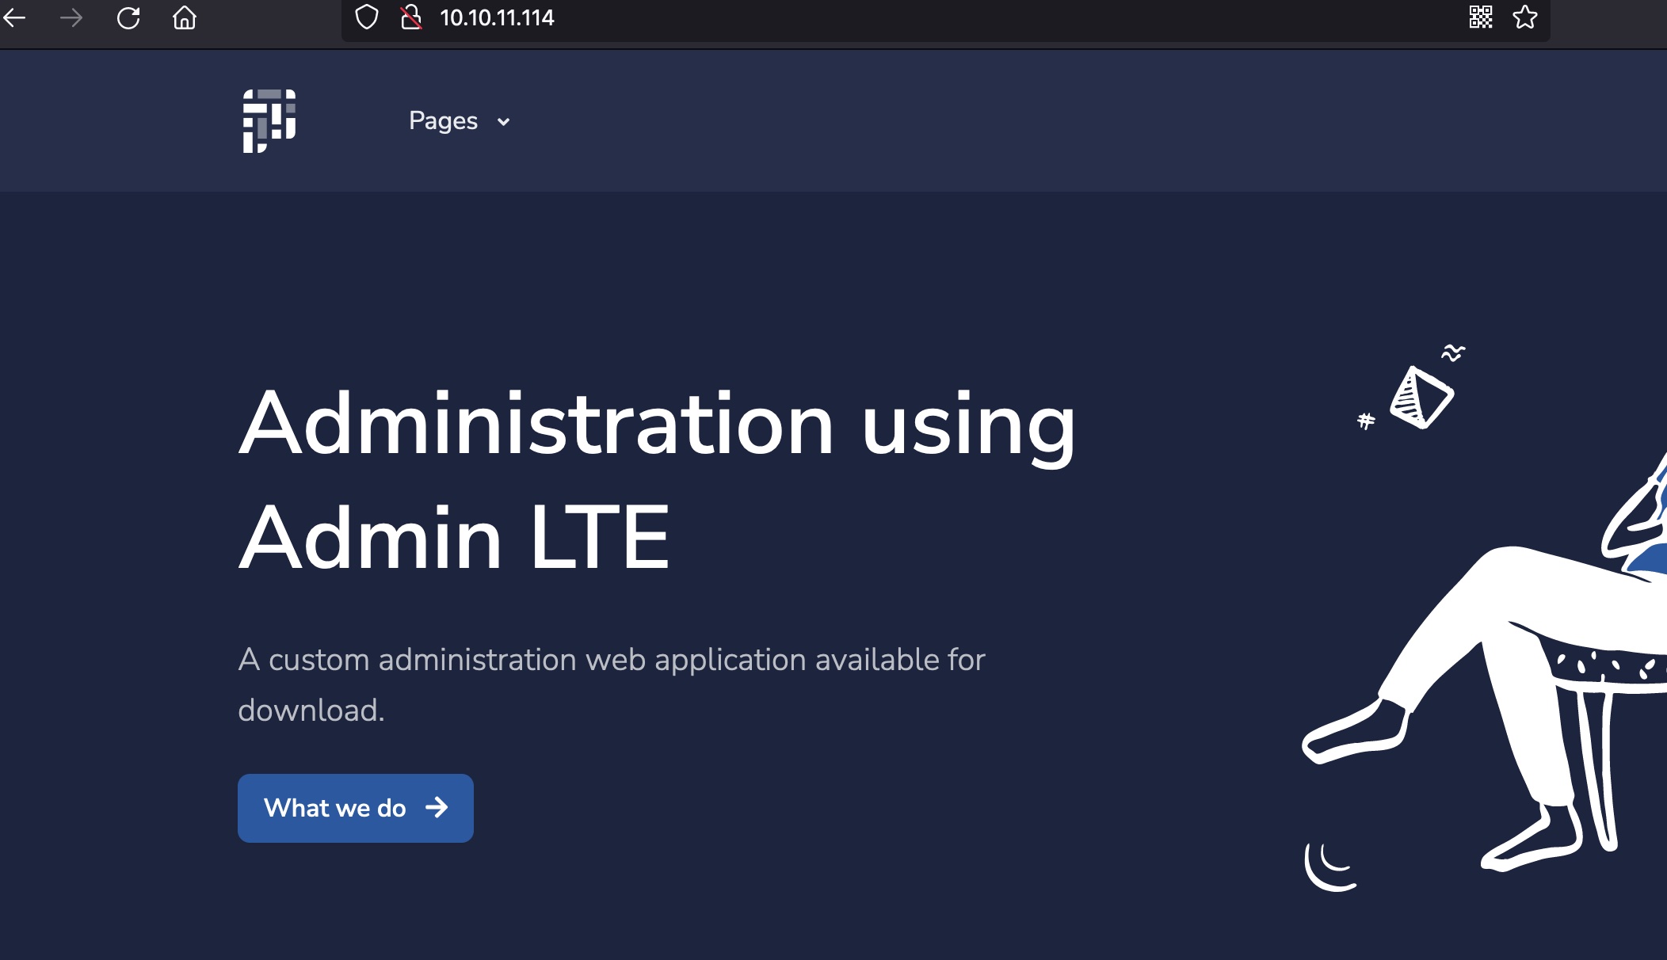Open the QR code generator icon
1667x960 pixels.
1480,17
